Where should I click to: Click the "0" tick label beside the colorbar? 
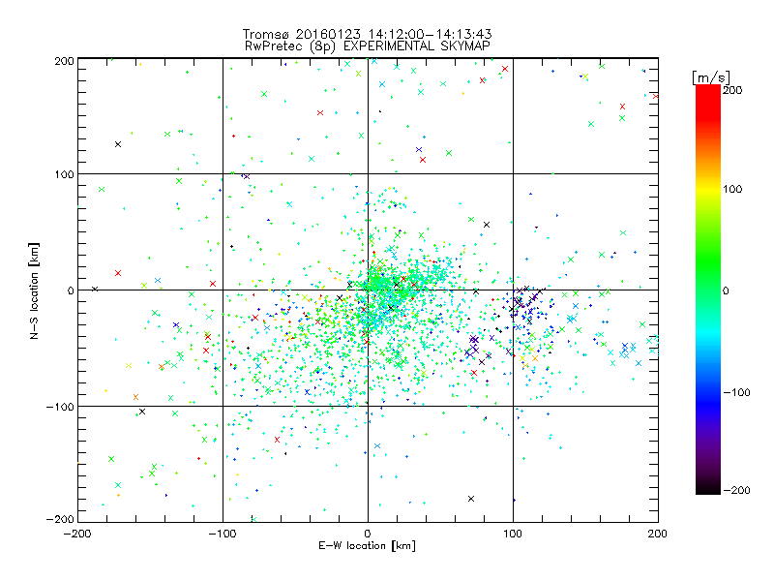click(x=726, y=290)
